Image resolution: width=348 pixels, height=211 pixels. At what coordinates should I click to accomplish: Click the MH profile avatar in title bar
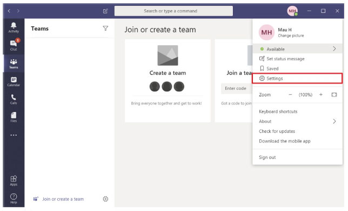[292, 11]
